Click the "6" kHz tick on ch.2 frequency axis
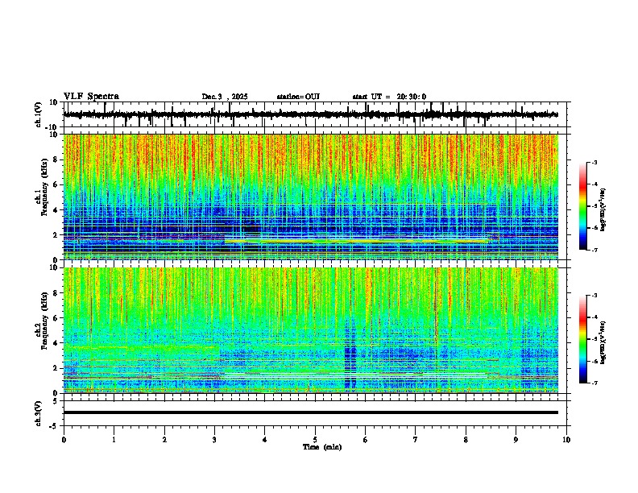This screenshot has height=493, width=638. pyautogui.click(x=56, y=318)
